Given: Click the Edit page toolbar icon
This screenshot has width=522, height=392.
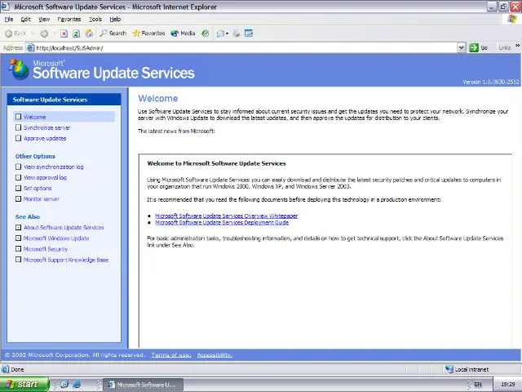Looking at the screenshot, I should (x=249, y=33).
